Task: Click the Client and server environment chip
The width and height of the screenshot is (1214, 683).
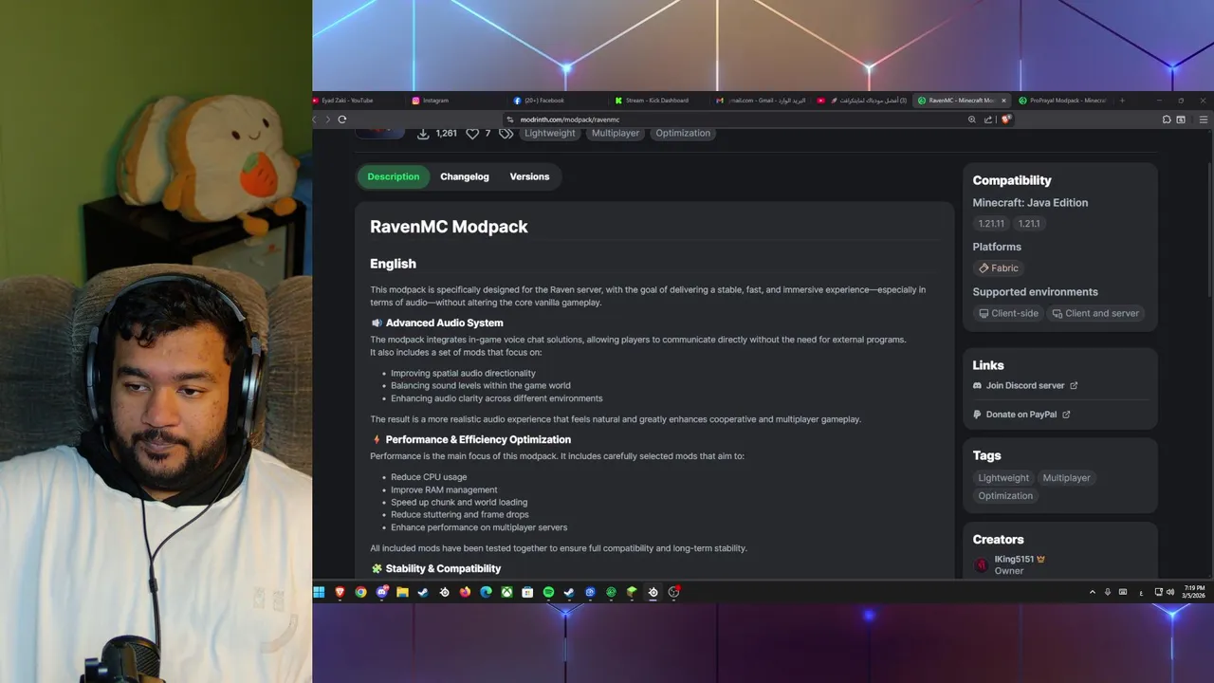Action: point(1095,313)
